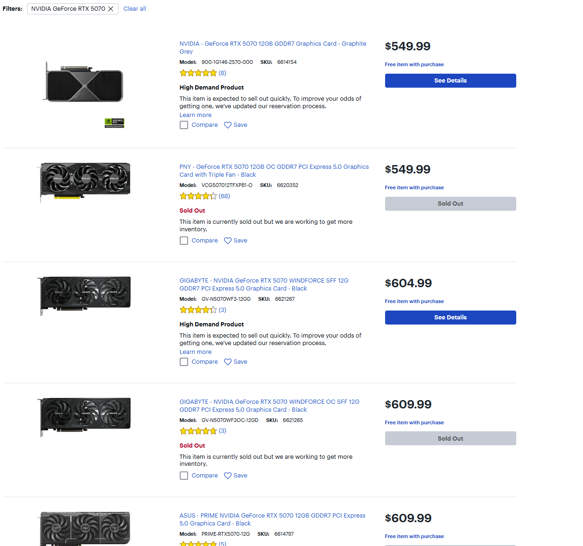Image resolution: width=583 pixels, height=546 pixels.
Task: Enable Compare for GIGABYTE WINDFORCE SFF 12G
Action: point(184,362)
